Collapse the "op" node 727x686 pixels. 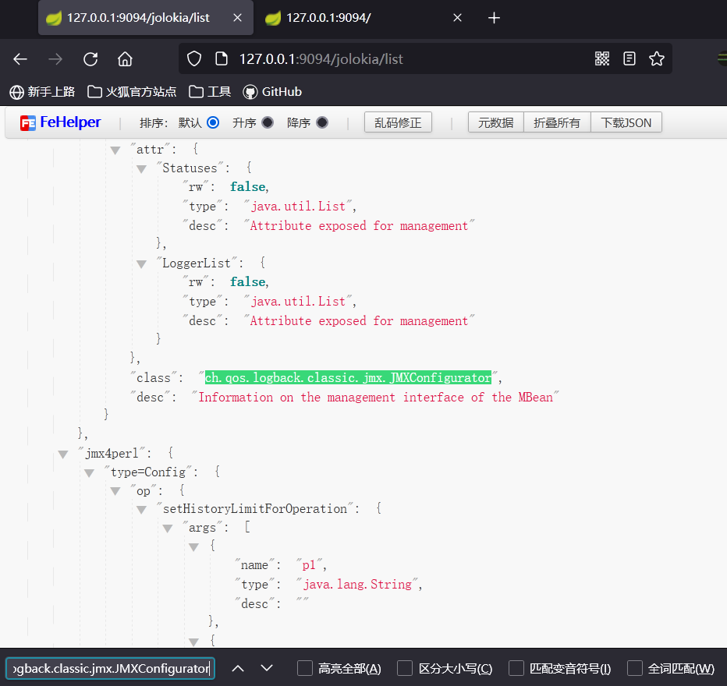(x=115, y=491)
